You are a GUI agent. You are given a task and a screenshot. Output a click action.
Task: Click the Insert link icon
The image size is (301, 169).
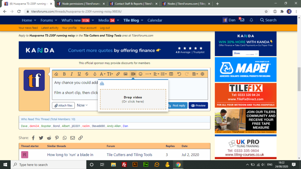118,74
